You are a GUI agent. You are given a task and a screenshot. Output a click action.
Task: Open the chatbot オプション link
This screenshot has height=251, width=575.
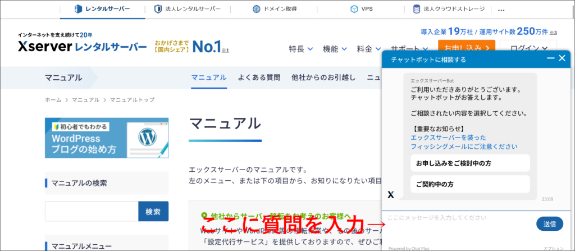[553, 248]
